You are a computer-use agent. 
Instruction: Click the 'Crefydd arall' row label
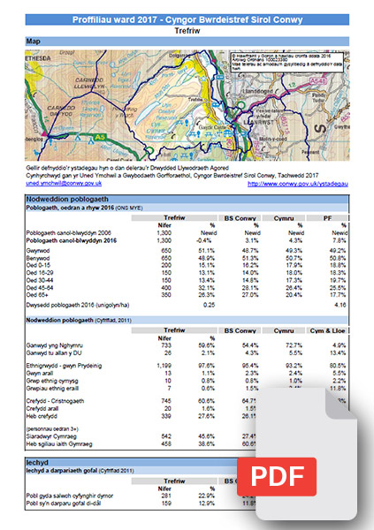pos(42,409)
